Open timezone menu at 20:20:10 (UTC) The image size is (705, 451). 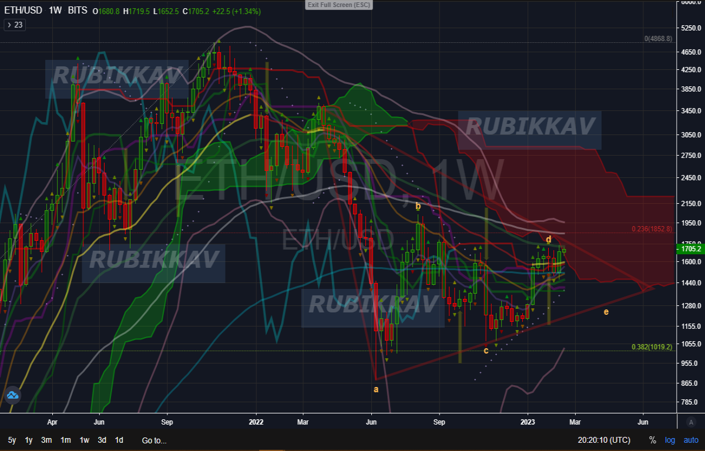[604, 440]
